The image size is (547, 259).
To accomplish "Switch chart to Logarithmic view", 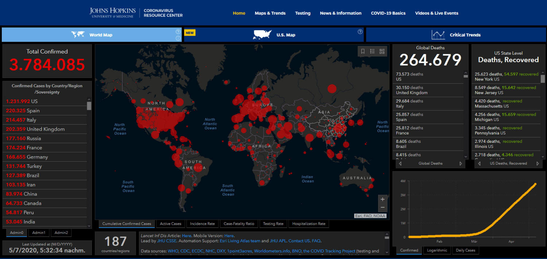I will pos(437,250).
